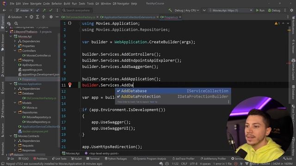Image resolution: width=296 pixels, height=166 pixels.
Task: Collapse the Repositories folder
Action: coord(15,112)
